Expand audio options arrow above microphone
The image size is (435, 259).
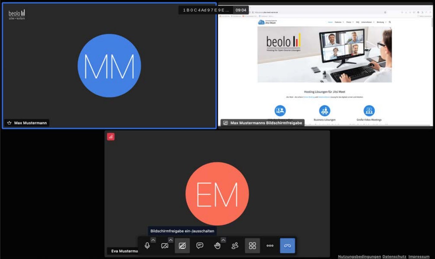(153, 240)
